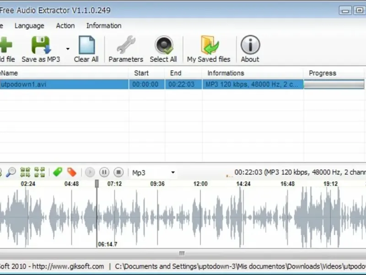The height and width of the screenshot is (275, 366).
Task: Click the Name column header
Action: tap(64, 73)
